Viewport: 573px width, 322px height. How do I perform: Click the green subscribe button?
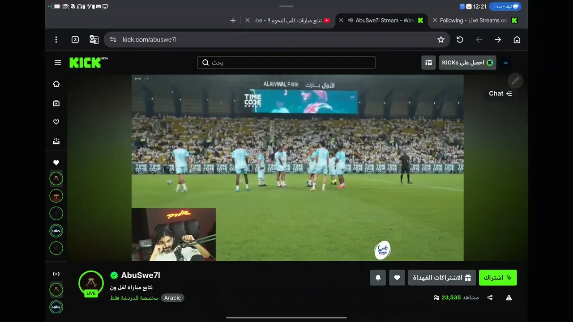[x=498, y=278]
